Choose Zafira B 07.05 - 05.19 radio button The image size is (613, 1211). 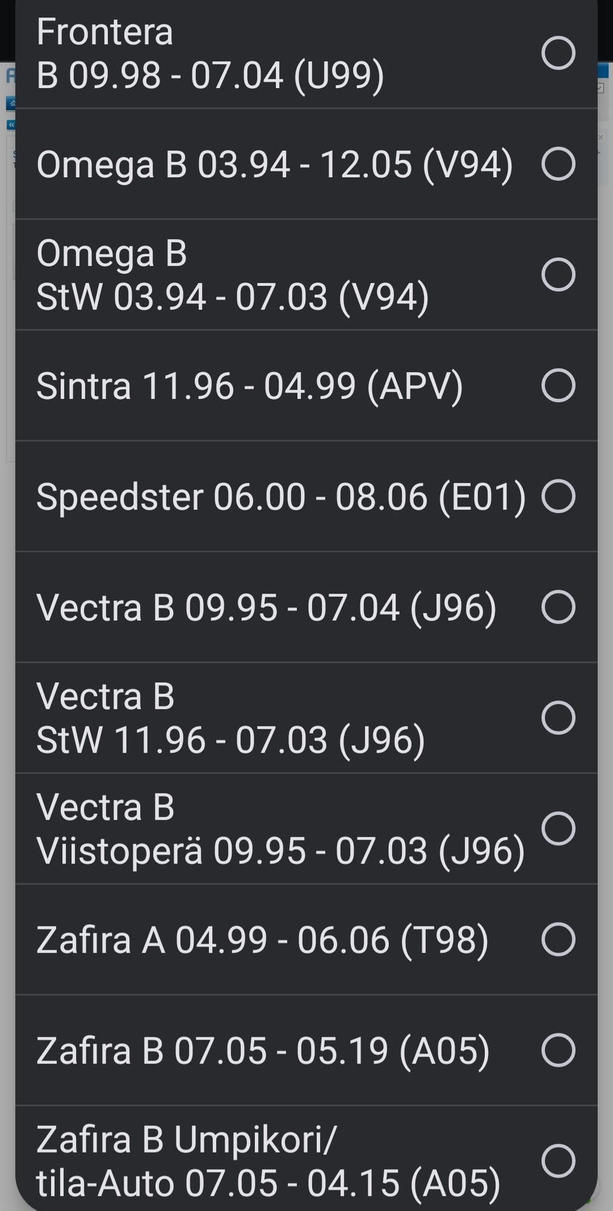[558, 1050]
